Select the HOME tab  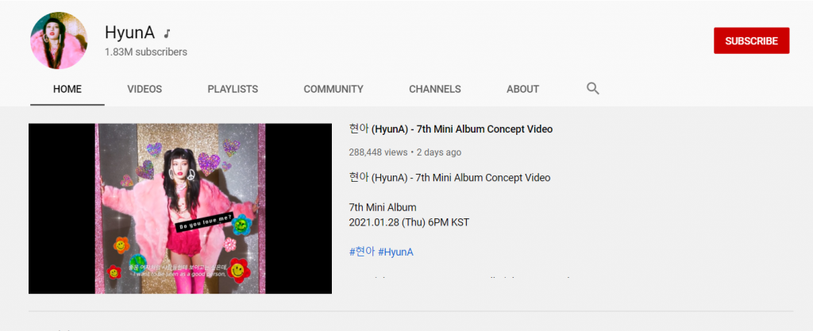(67, 89)
